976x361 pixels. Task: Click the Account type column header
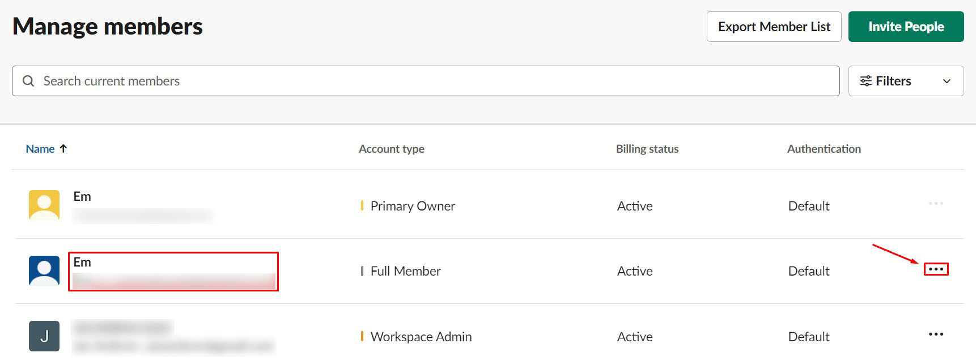(x=391, y=149)
